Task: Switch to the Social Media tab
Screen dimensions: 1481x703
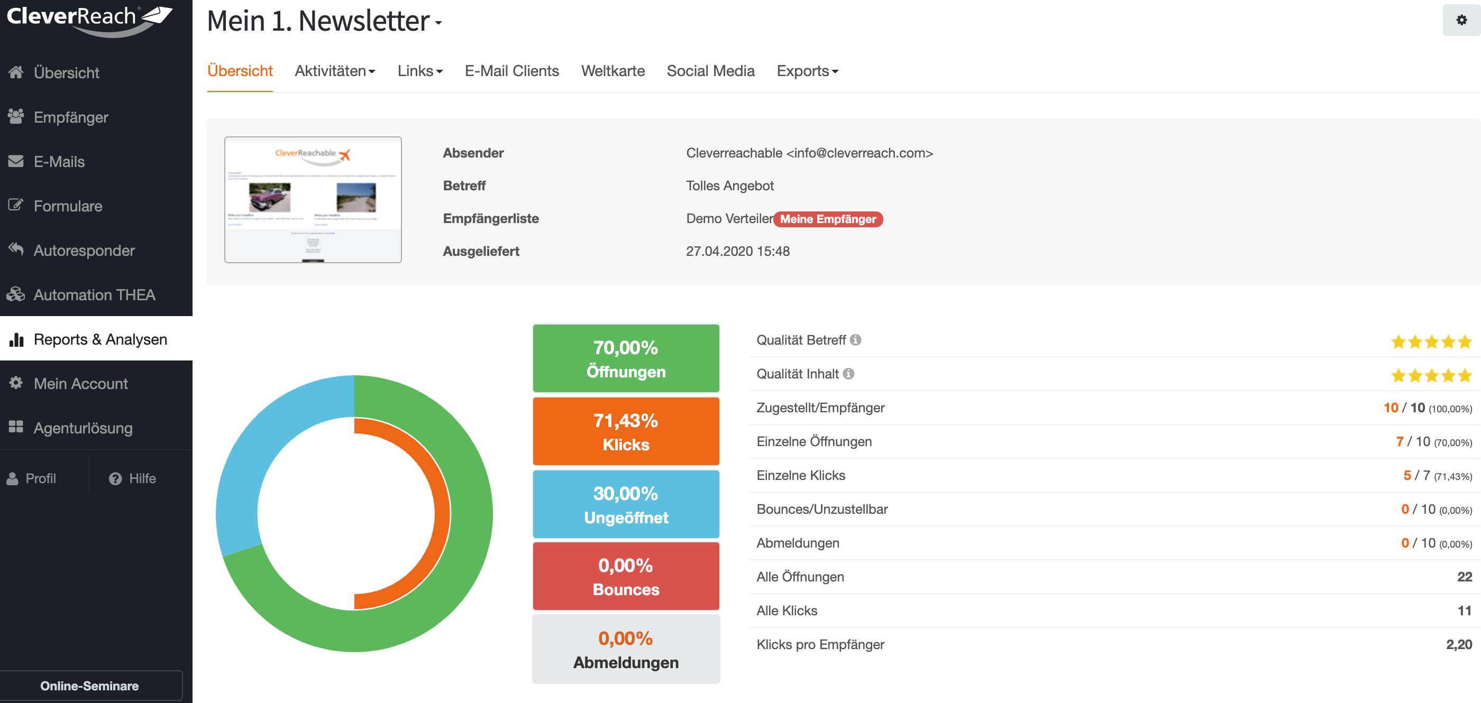Action: pyautogui.click(x=710, y=71)
